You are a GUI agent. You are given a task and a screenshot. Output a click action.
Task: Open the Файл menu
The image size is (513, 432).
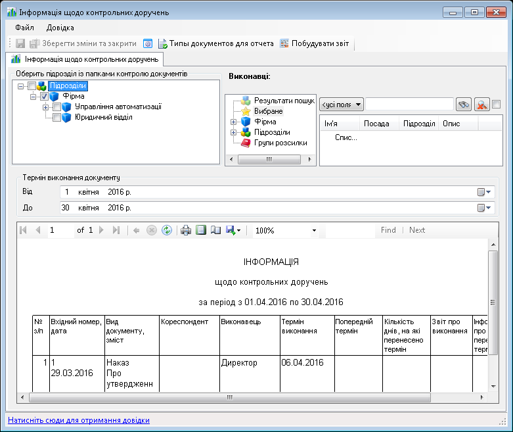pyautogui.click(x=24, y=28)
